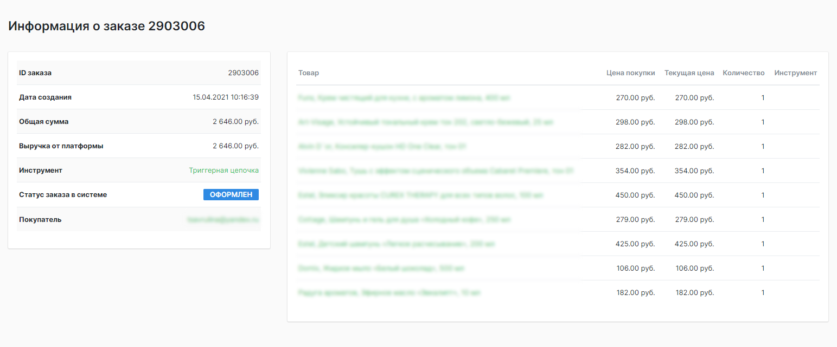
Task: Click the Триггерная цепочка tool link
Action: 223,171
